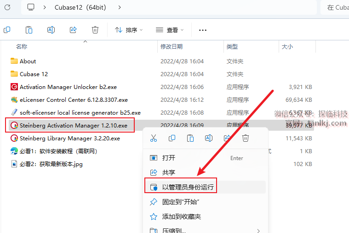The height and width of the screenshot is (233, 349).
Task: Sort by the 大小 column header
Action: 287,46
